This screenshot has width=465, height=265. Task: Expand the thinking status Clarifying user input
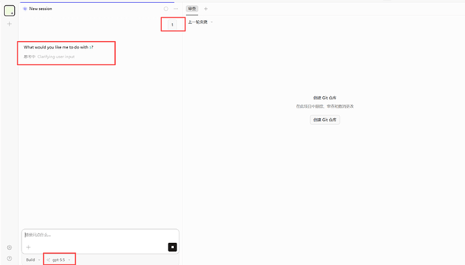click(x=49, y=56)
